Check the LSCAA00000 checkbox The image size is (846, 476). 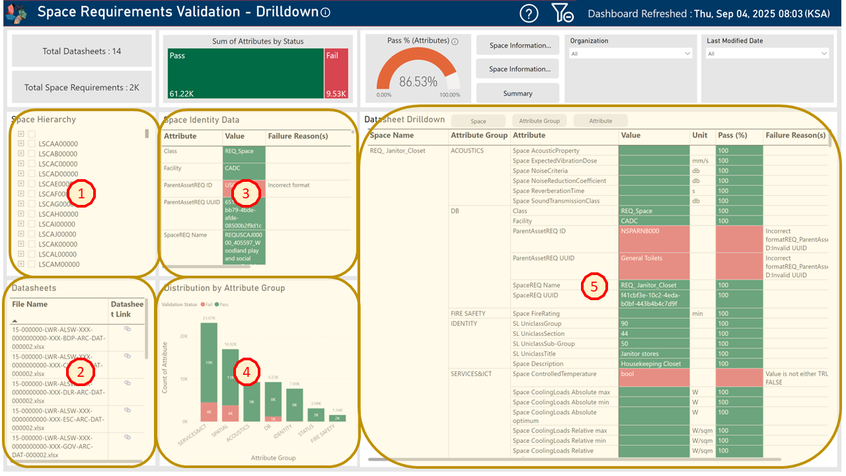32,144
